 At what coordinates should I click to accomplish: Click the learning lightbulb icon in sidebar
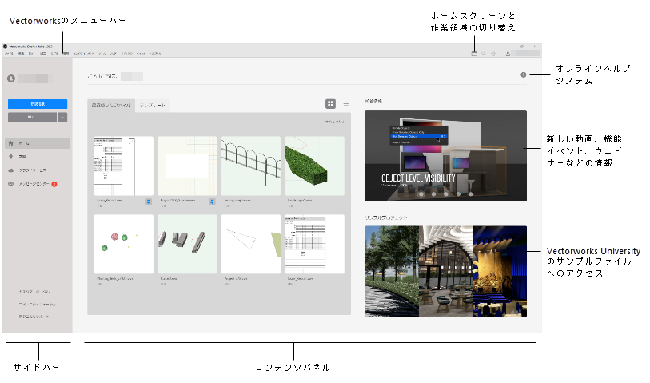pos(10,157)
